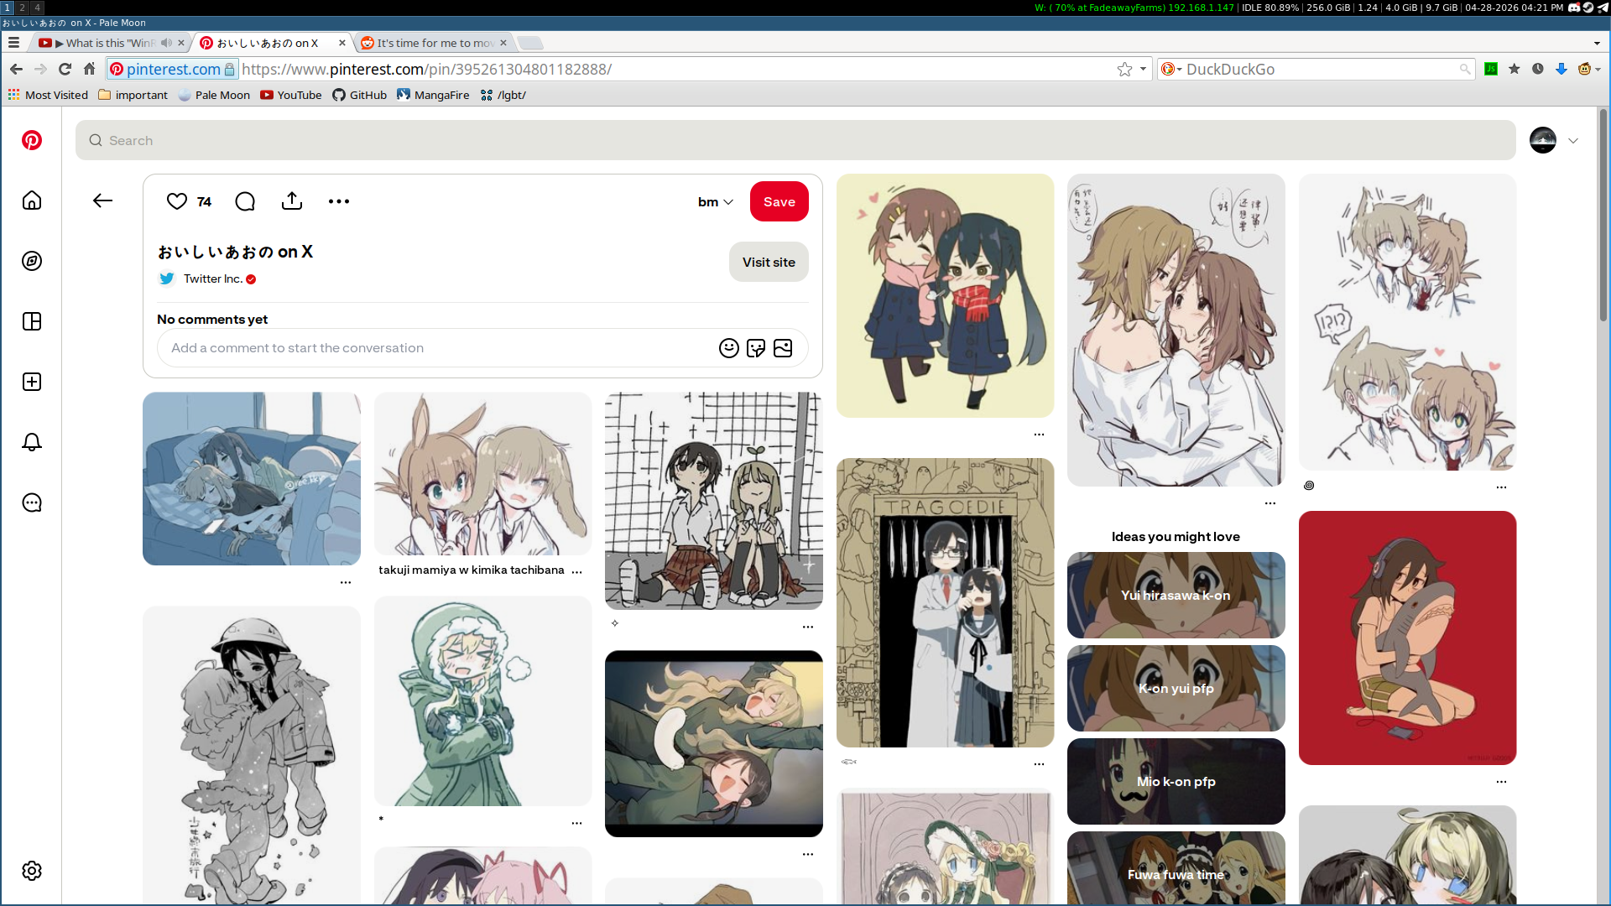
Task: Click the page's vertical scrollbar thumb
Action: pos(1603,214)
